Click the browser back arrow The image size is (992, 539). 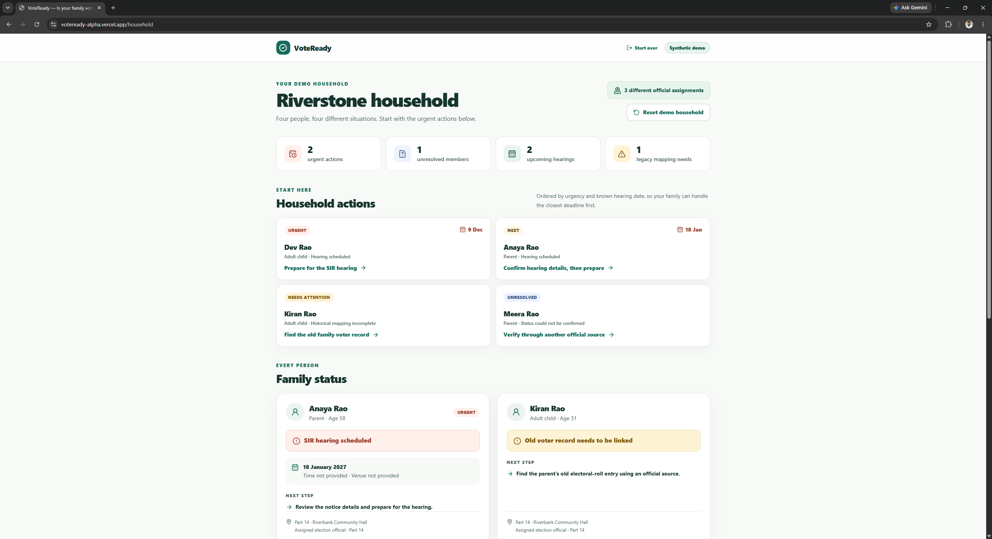9,24
